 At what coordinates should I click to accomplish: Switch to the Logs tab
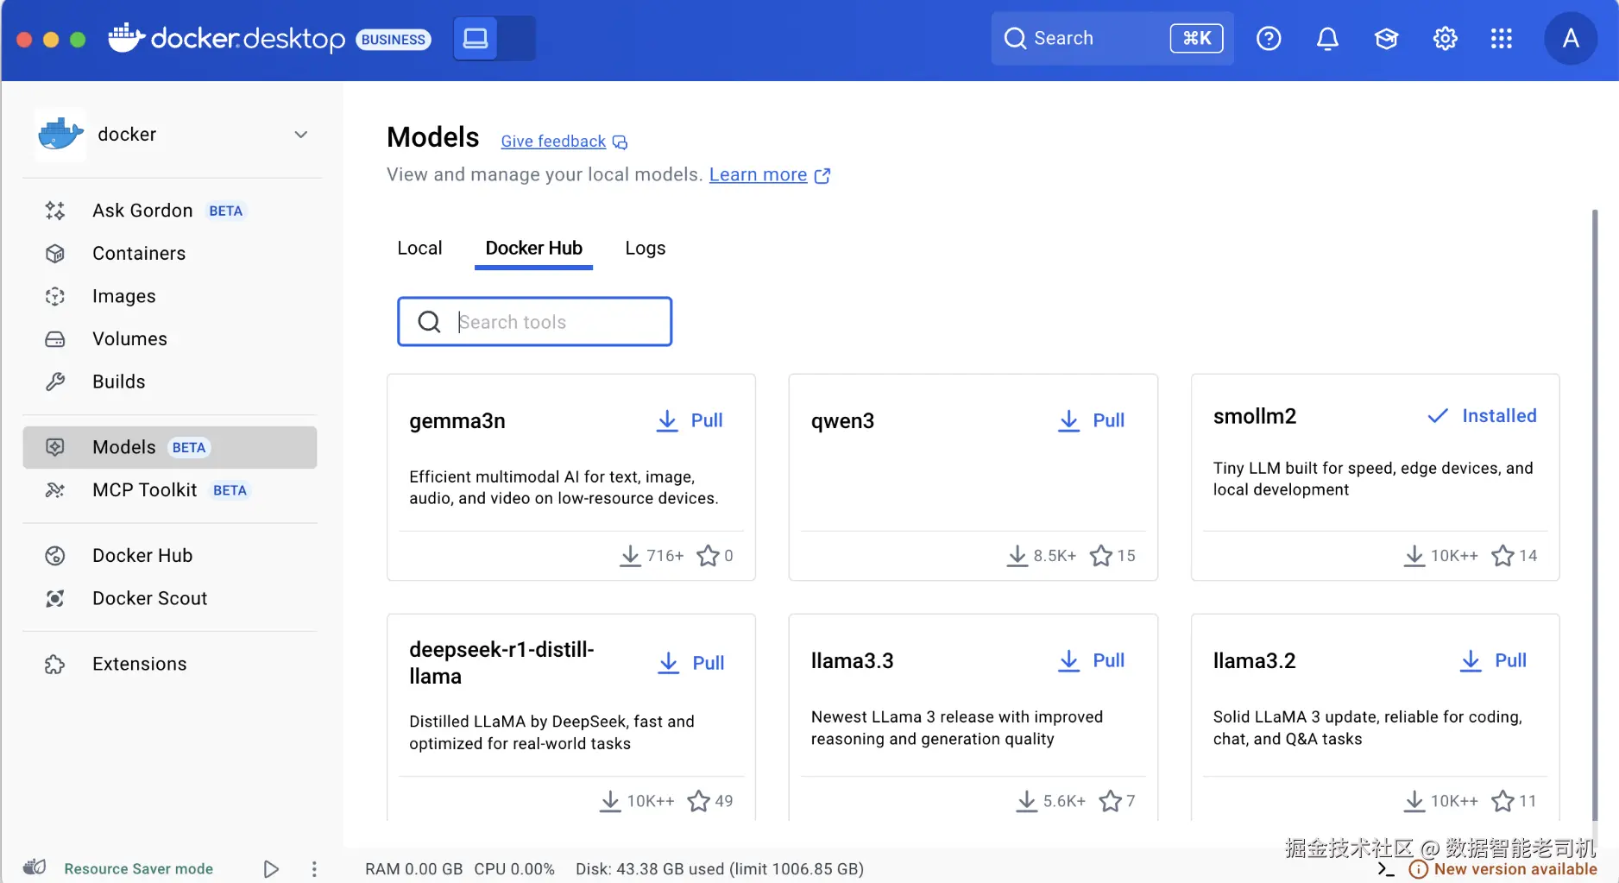tap(646, 249)
